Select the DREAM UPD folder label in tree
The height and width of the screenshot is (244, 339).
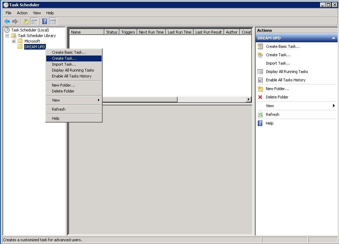pos(35,47)
